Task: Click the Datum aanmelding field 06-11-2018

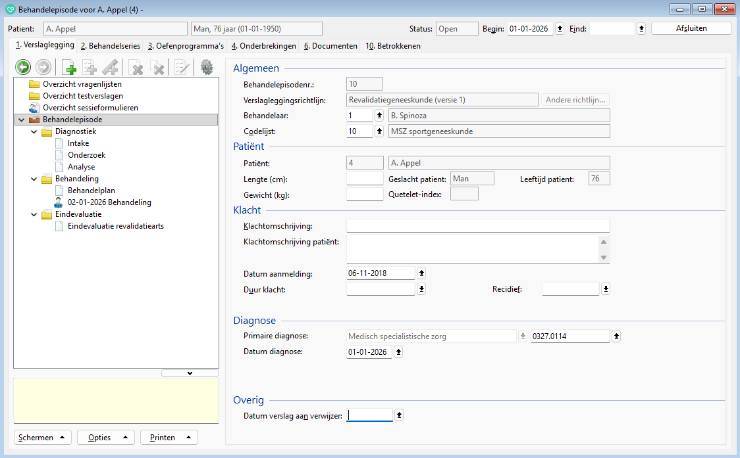Action: coord(381,273)
